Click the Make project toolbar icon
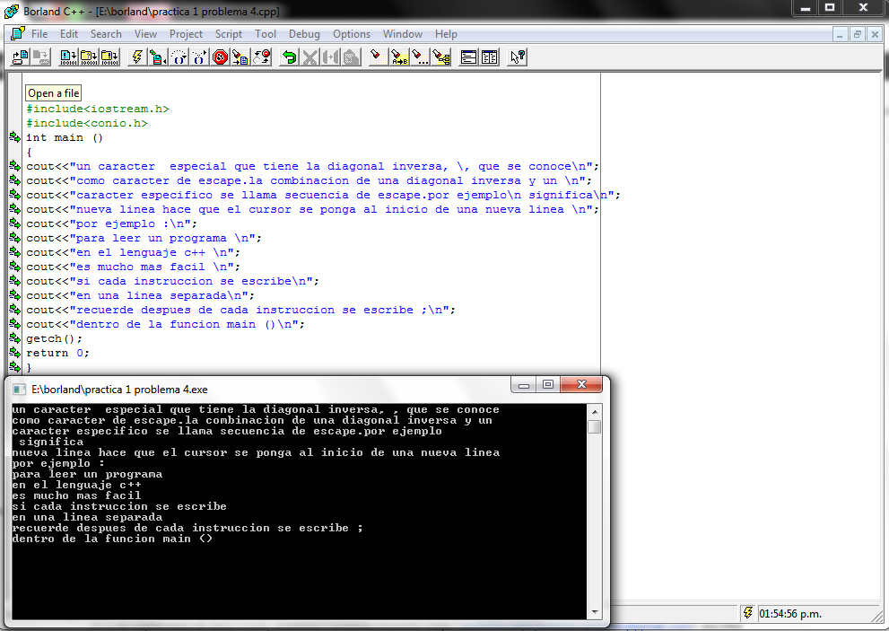 coord(87,57)
